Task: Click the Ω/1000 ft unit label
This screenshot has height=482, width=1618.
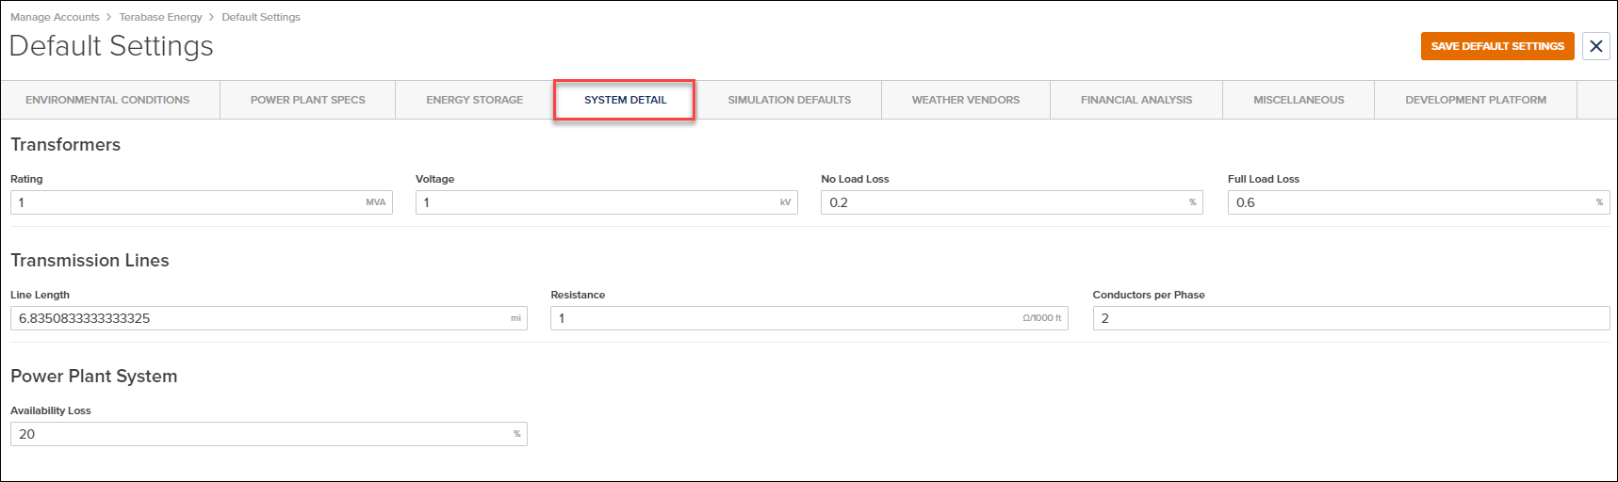Action: click(x=1041, y=318)
